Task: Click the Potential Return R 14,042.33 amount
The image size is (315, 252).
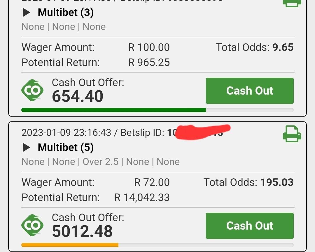Action: click(142, 198)
